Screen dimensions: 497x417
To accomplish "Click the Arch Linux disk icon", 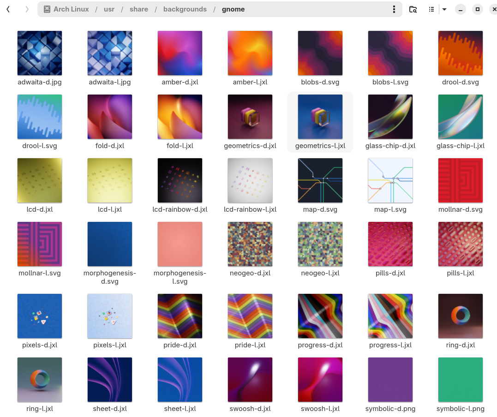I will point(47,9).
